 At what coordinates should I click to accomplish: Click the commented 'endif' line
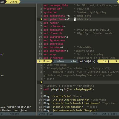point(49,79)
